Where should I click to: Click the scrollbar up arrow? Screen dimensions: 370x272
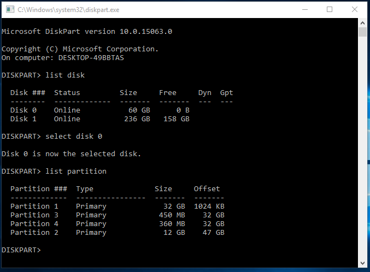[x=362, y=23]
